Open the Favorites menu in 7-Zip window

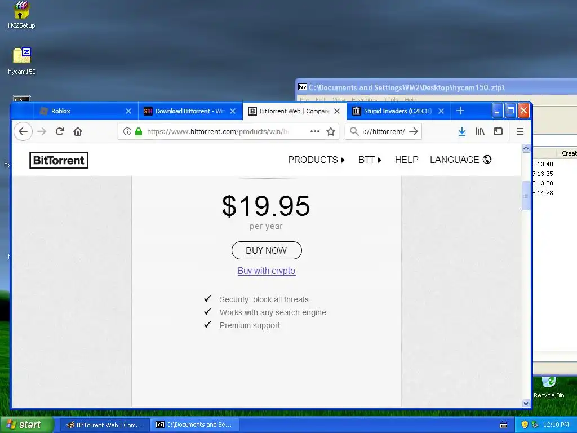[x=364, y=100]
